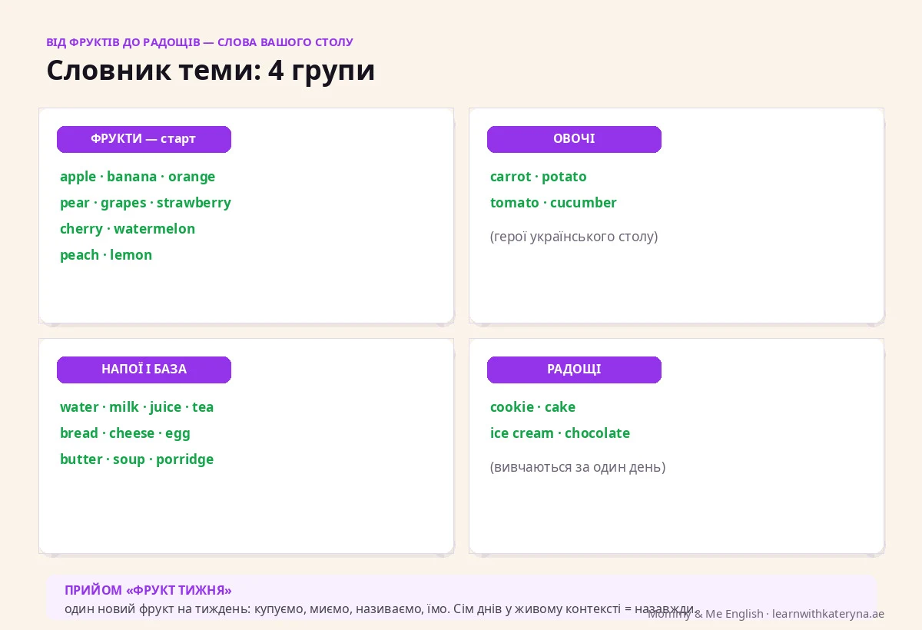This screenshot has width=922, height=630.
Task: Click the «РАДОЩІ» purple badge
Action: point(574,370)
